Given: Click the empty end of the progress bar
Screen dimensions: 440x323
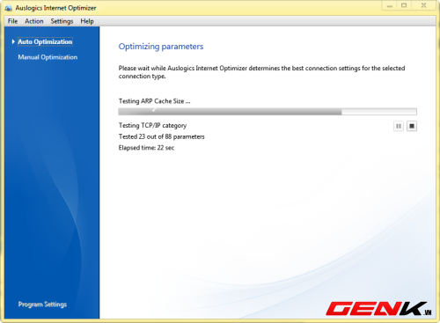Looking at the screenshot, I should (x=379, y=112).
